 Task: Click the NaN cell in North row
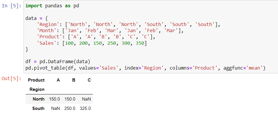[x=86, y=99]
